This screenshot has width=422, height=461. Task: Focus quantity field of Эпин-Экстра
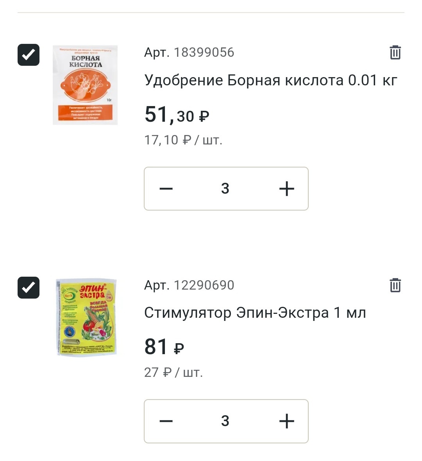(x=225, y=421)
